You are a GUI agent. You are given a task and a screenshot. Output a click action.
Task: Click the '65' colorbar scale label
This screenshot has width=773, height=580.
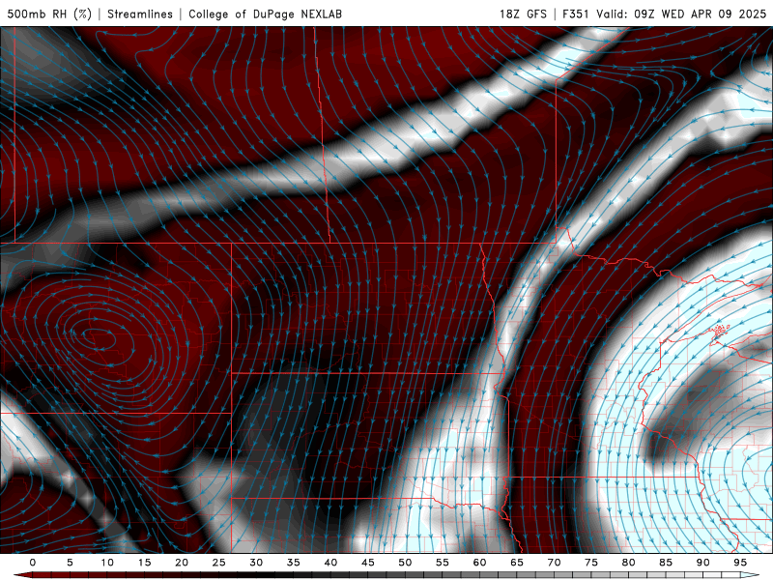(x=517, y=563)
